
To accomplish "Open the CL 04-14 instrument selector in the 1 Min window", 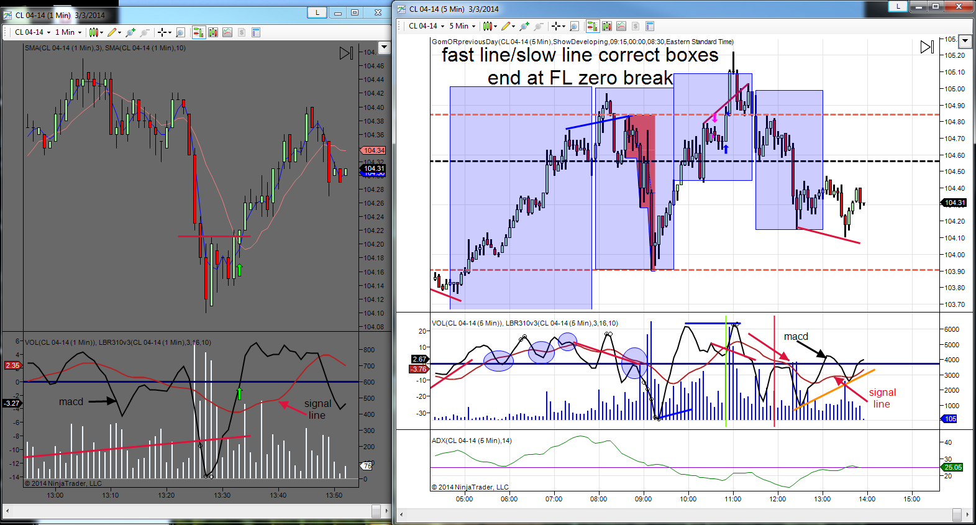I will [x=32, y=32].
